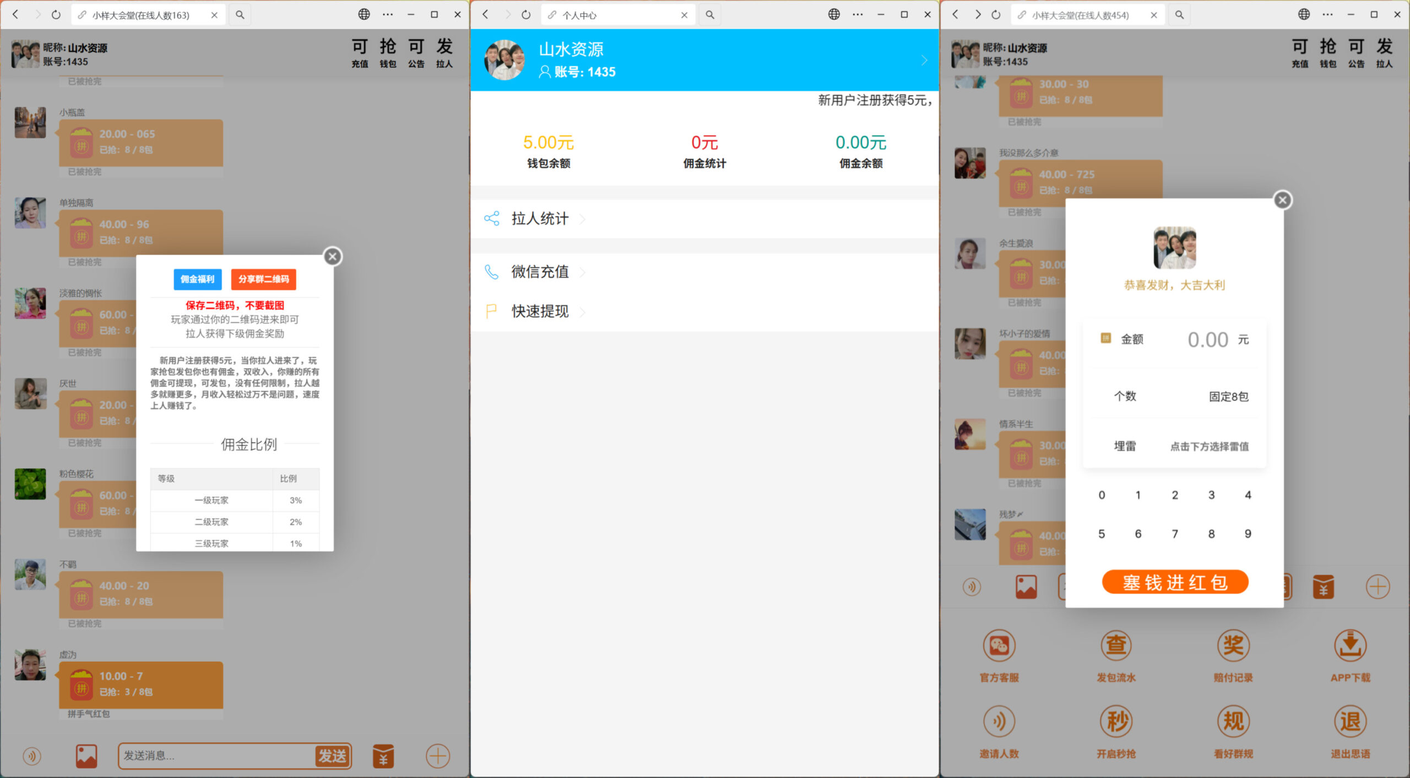This screenshot has height=778, width=1410.
Task: Select the image attachment icon in chat
Action: coord(85,755)
